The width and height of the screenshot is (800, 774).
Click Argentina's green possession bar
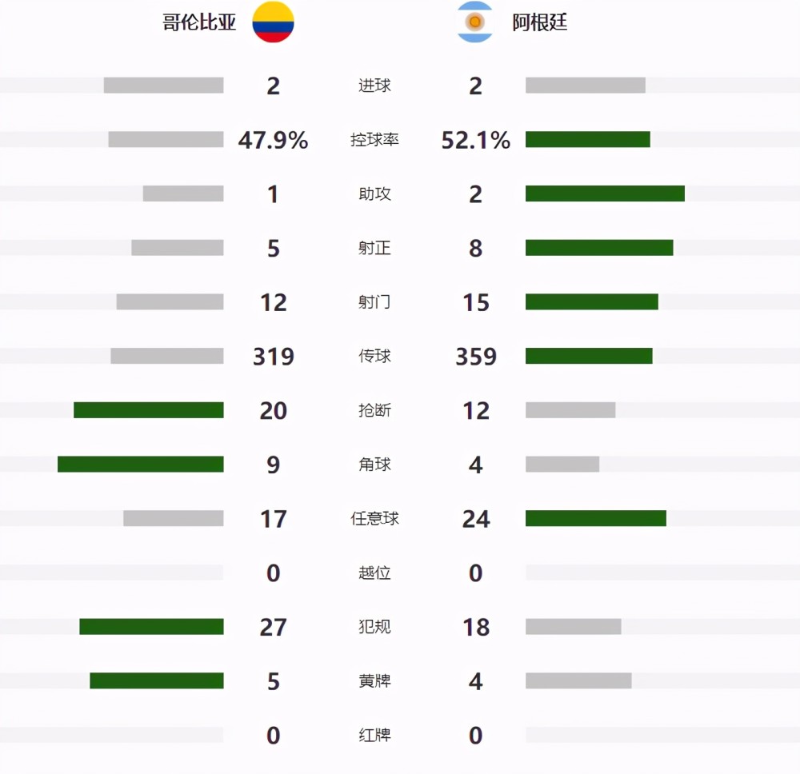coord(588,139)
